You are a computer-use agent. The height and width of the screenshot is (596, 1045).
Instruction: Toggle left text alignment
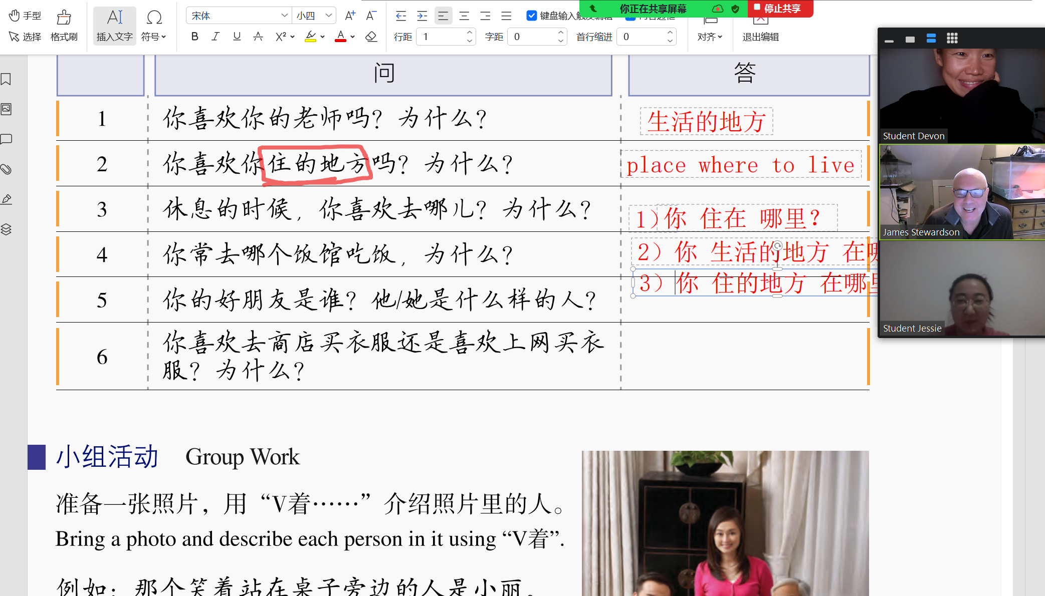[443, 16]
